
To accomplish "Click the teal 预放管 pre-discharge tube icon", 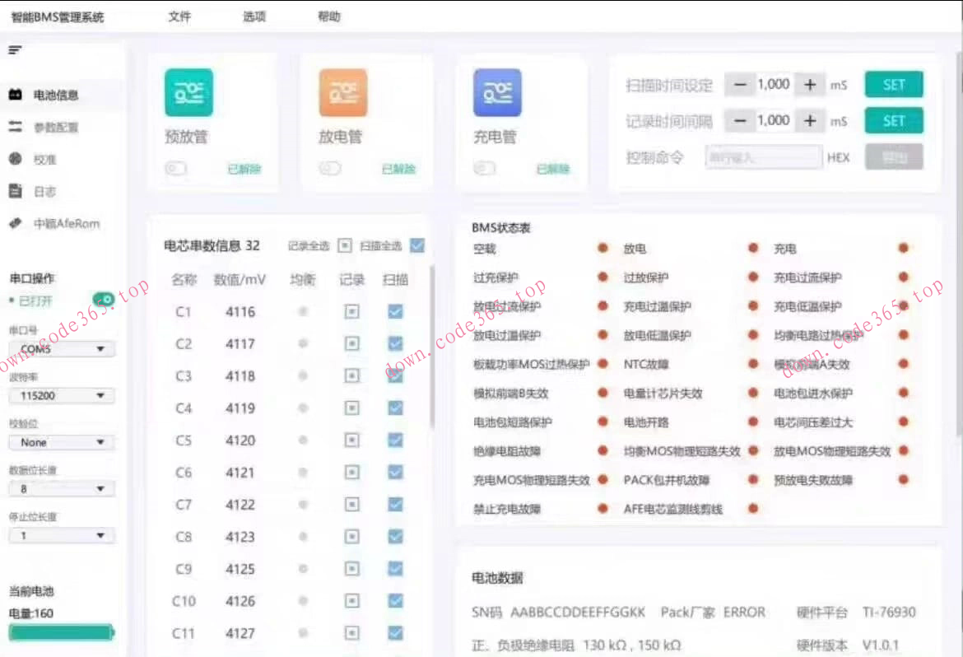I will (188, 93).
